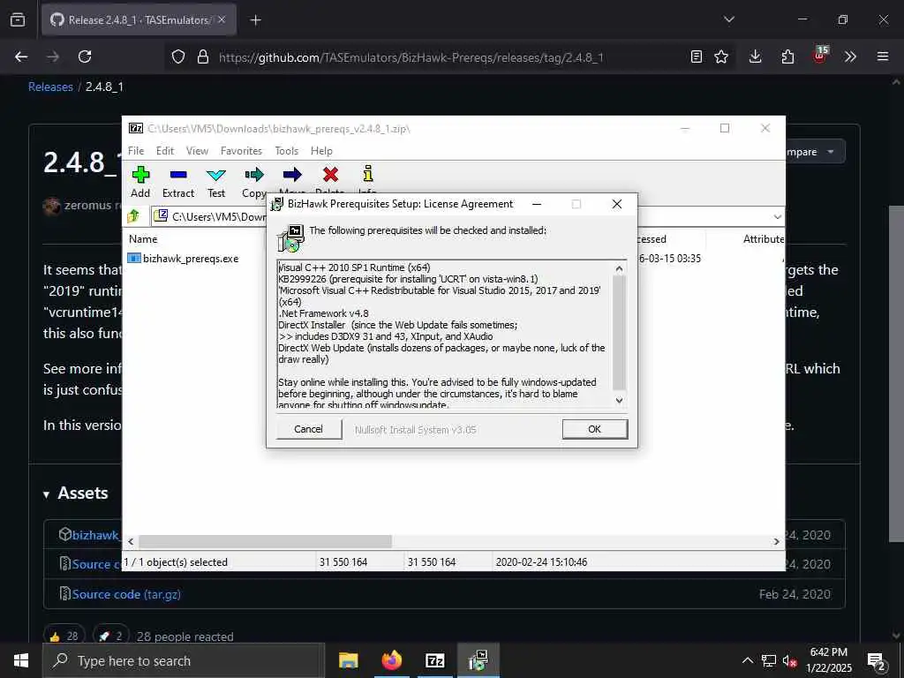This screenshot has height=678, width=904.
Task: Click the site padlock icon in address bar
Action: tap(202, 56)
